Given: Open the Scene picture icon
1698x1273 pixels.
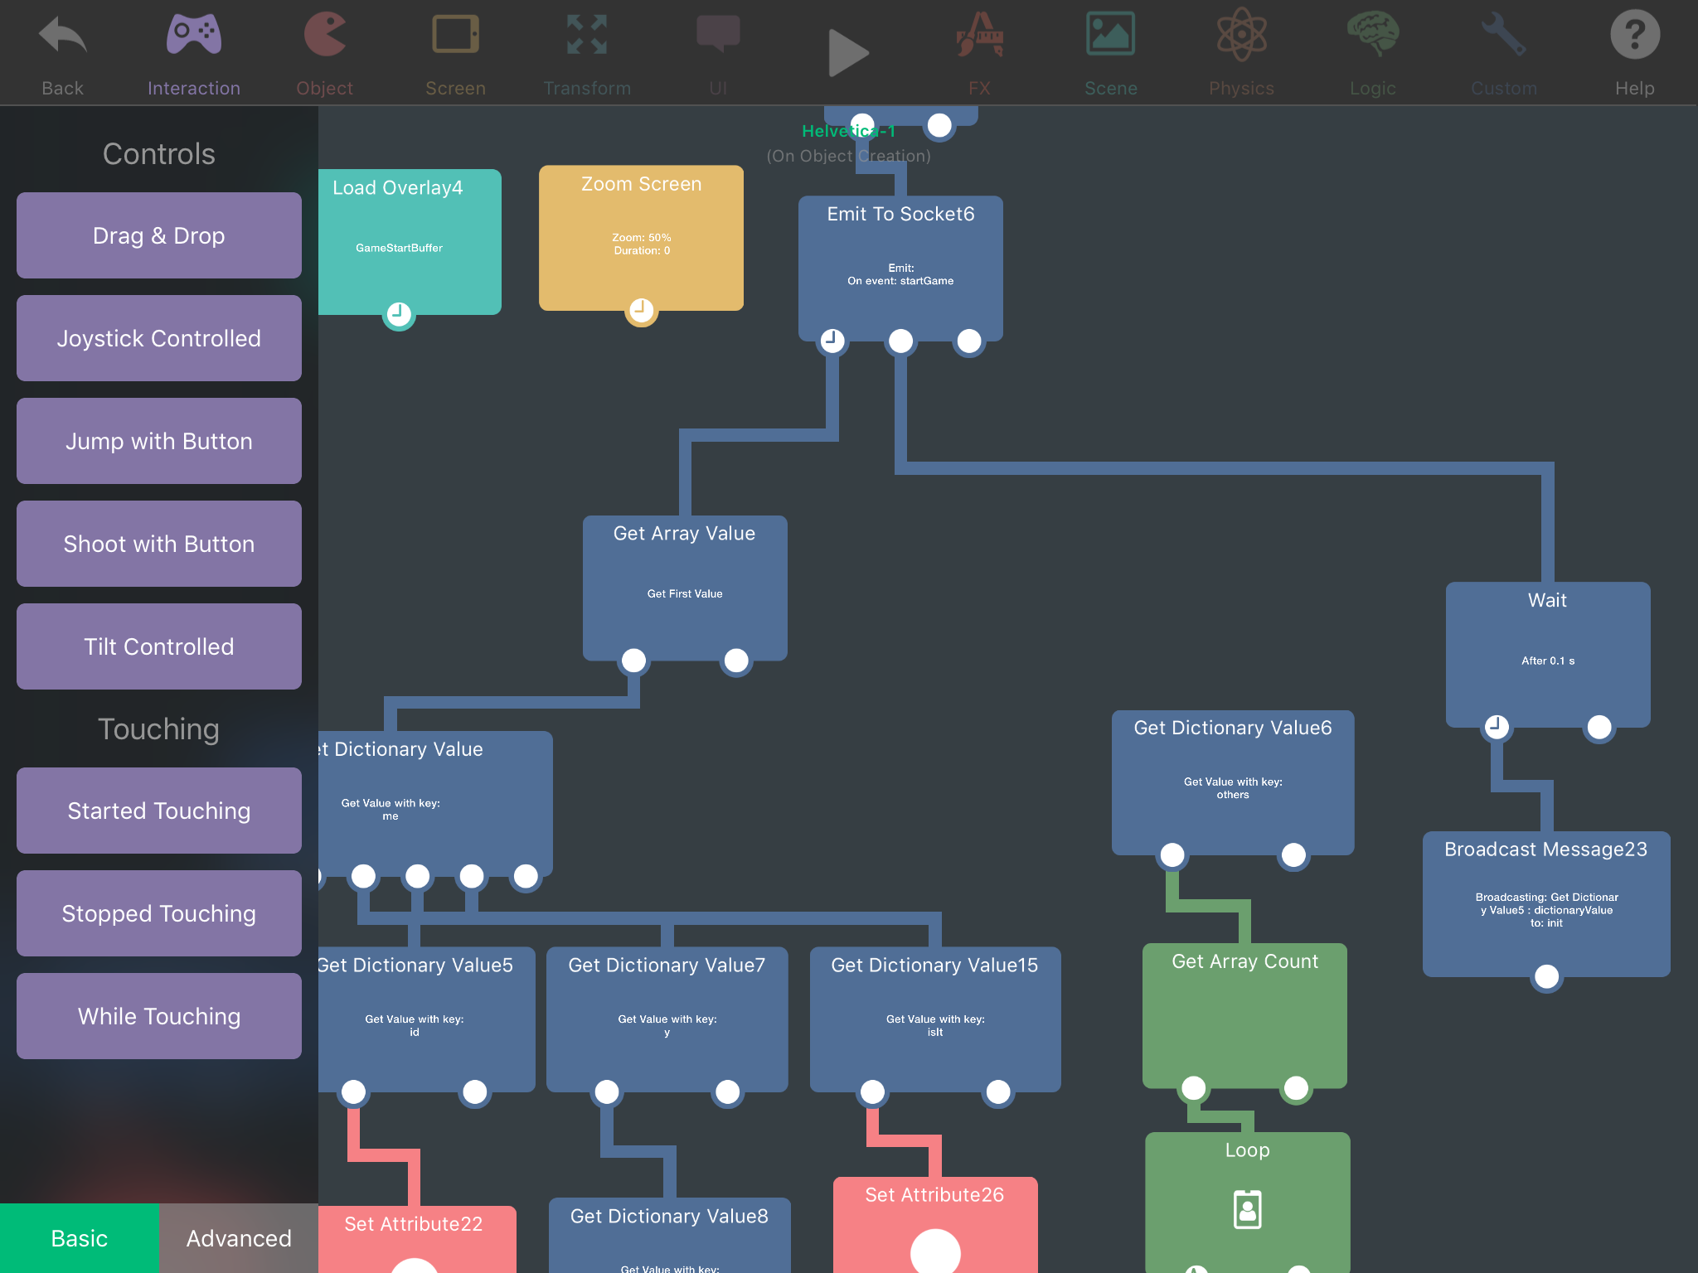Looking at the screenshot, I should (x=1111, y=35).
